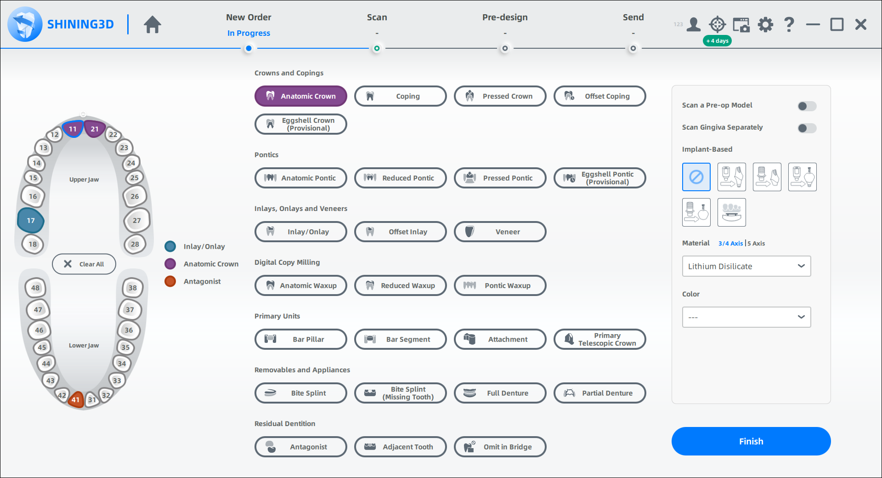
Task: Toggle Scan Gingiva Separately on
Action: 807,128
